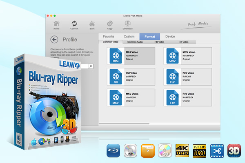Image resolution: width=245 pixels, height=163 pixels.
Task: Switch to the Device tab
Action: pyautogui.click(x=170, y=37)
